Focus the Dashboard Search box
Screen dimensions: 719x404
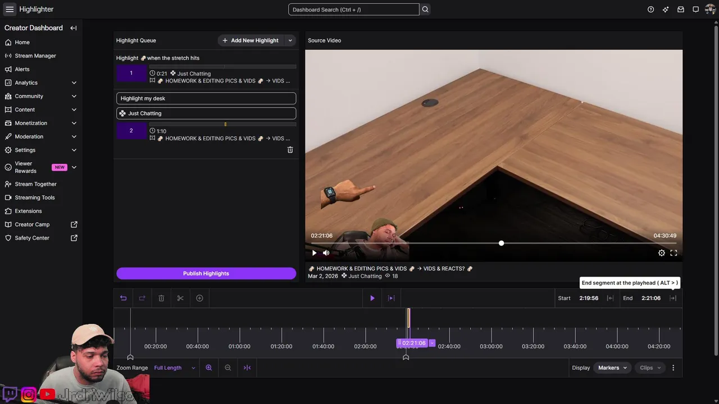(x=354, y=10)
